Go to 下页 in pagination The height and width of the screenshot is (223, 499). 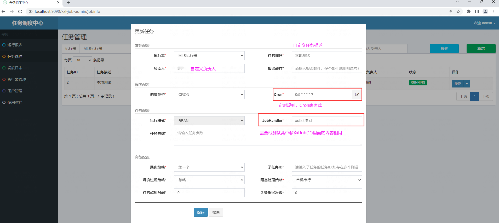click(486, 96)
